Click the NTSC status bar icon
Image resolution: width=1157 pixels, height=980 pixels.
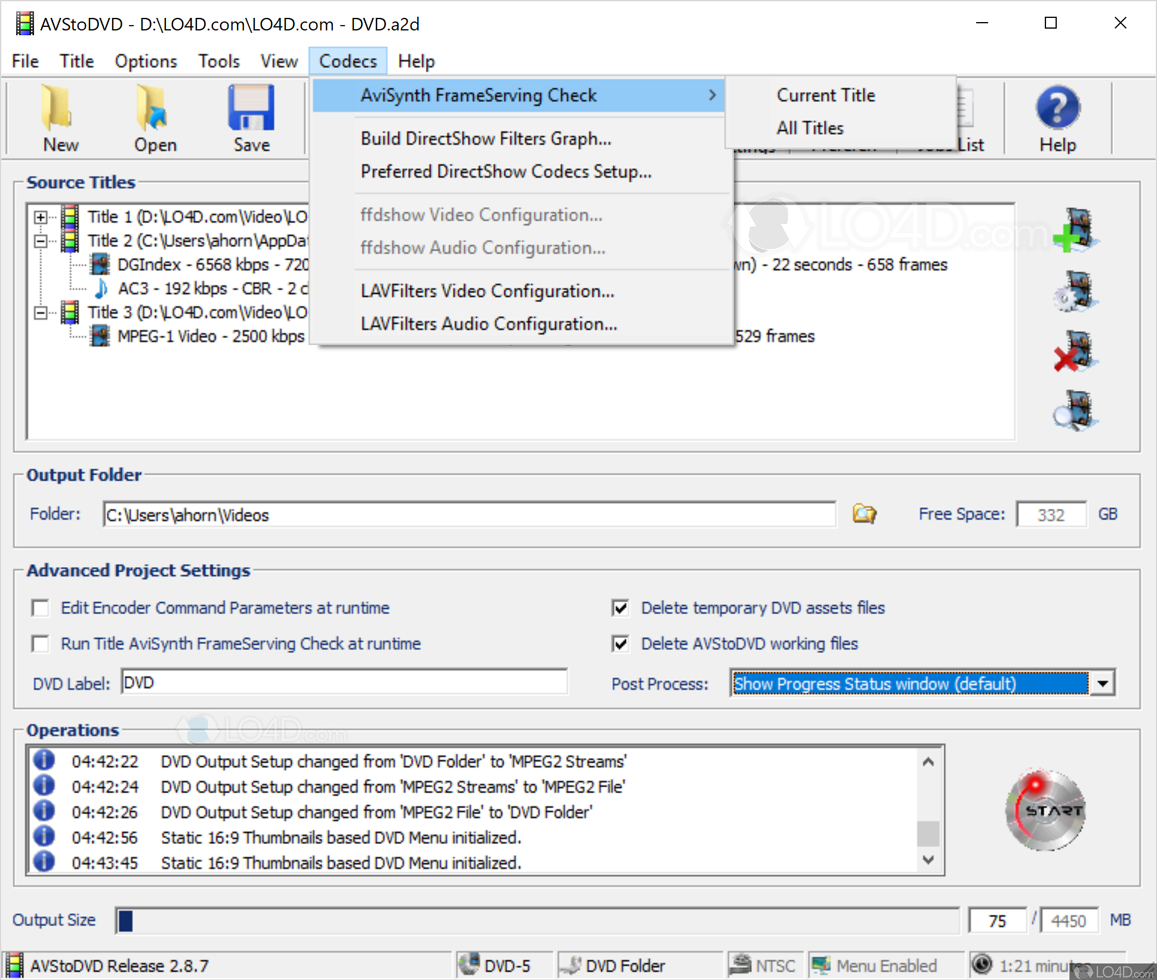click(x=741, y=964)
